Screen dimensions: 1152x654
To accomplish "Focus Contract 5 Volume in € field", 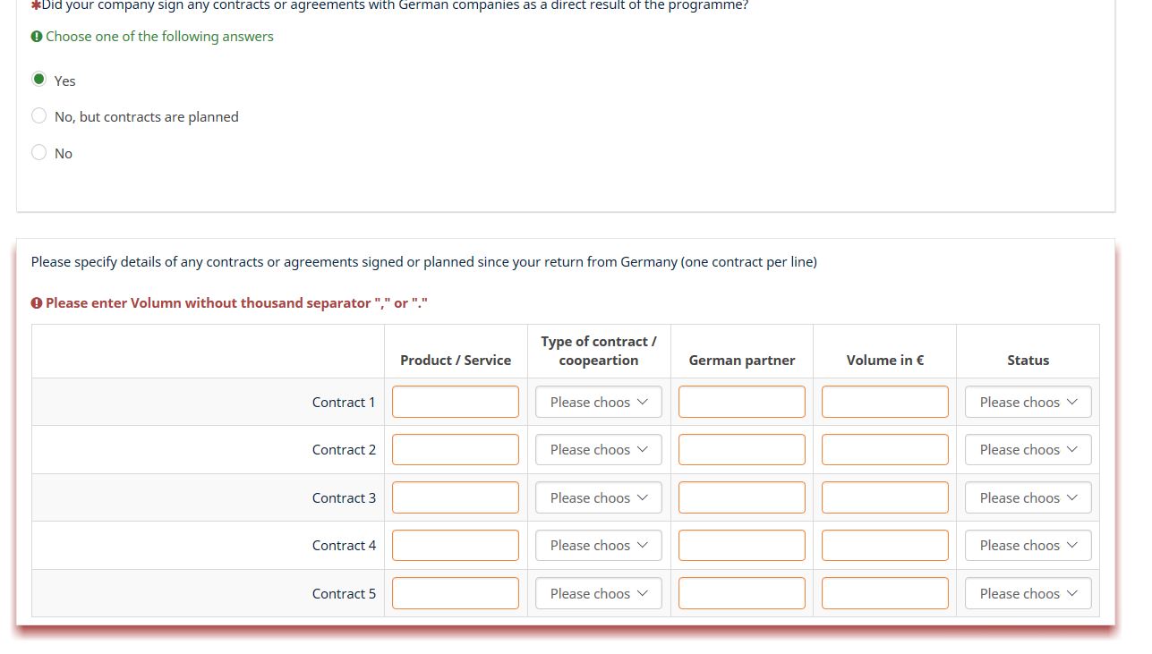I will (884, 593).
